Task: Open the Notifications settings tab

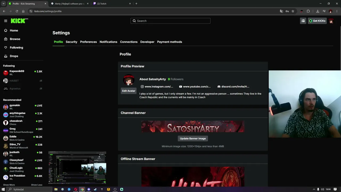Action: tap(108, 42)
